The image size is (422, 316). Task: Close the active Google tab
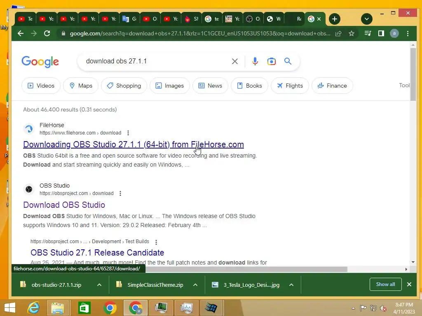pos(319,19)
